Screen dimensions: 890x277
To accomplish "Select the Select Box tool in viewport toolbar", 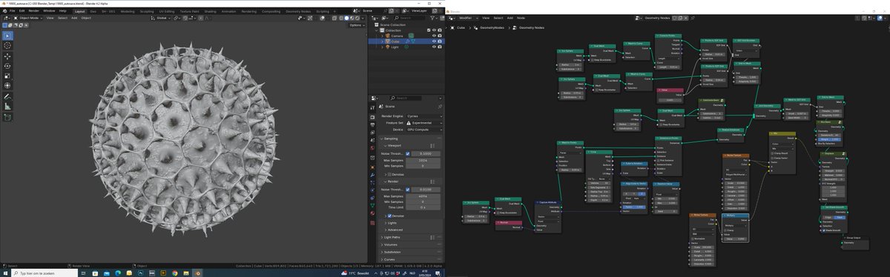I will coord(7,36).
